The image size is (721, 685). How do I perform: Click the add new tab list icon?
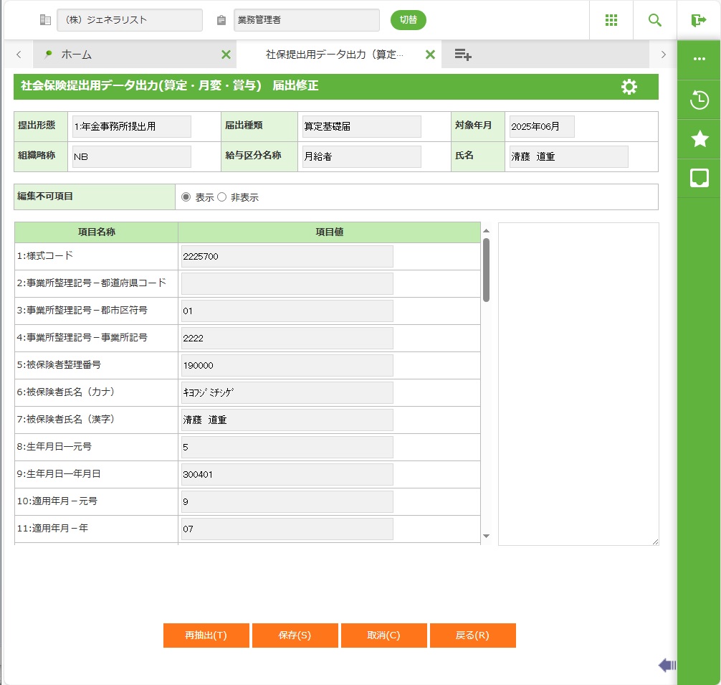pyautogui.click(x=462, y=55)
